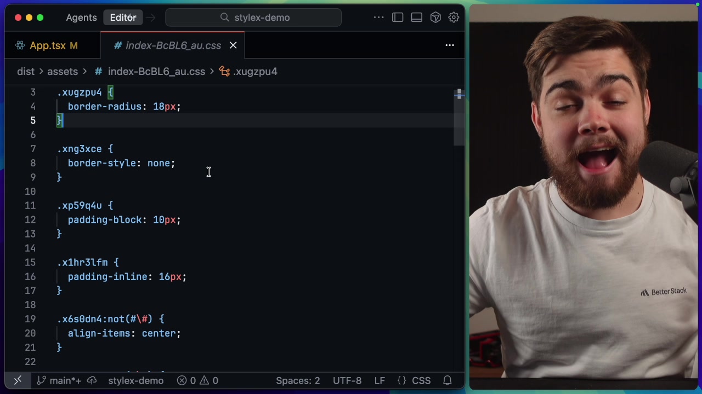The image size is (702, 394).
Task: Click the assets breadcrumb entry
Action: 63,71
